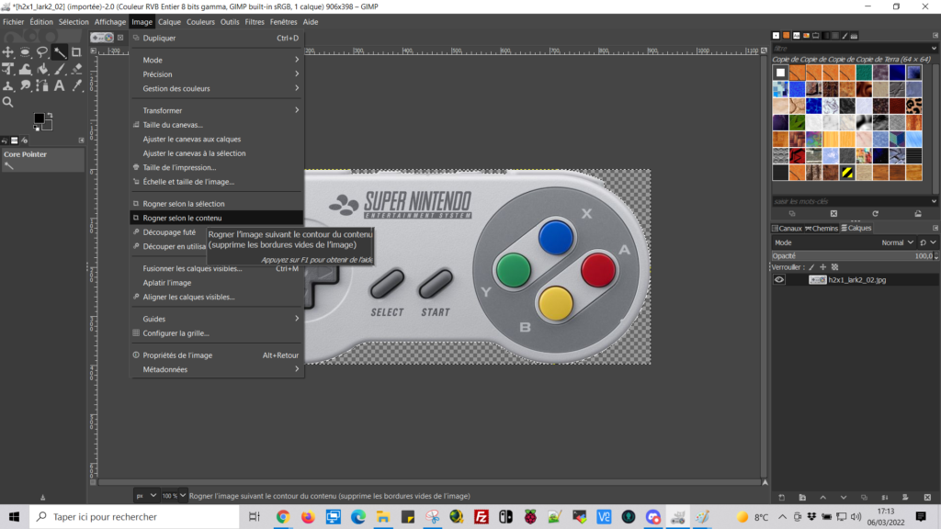Select the Move tool in the toolbox
The image size is (941, 529).
[x=7, y=52]
